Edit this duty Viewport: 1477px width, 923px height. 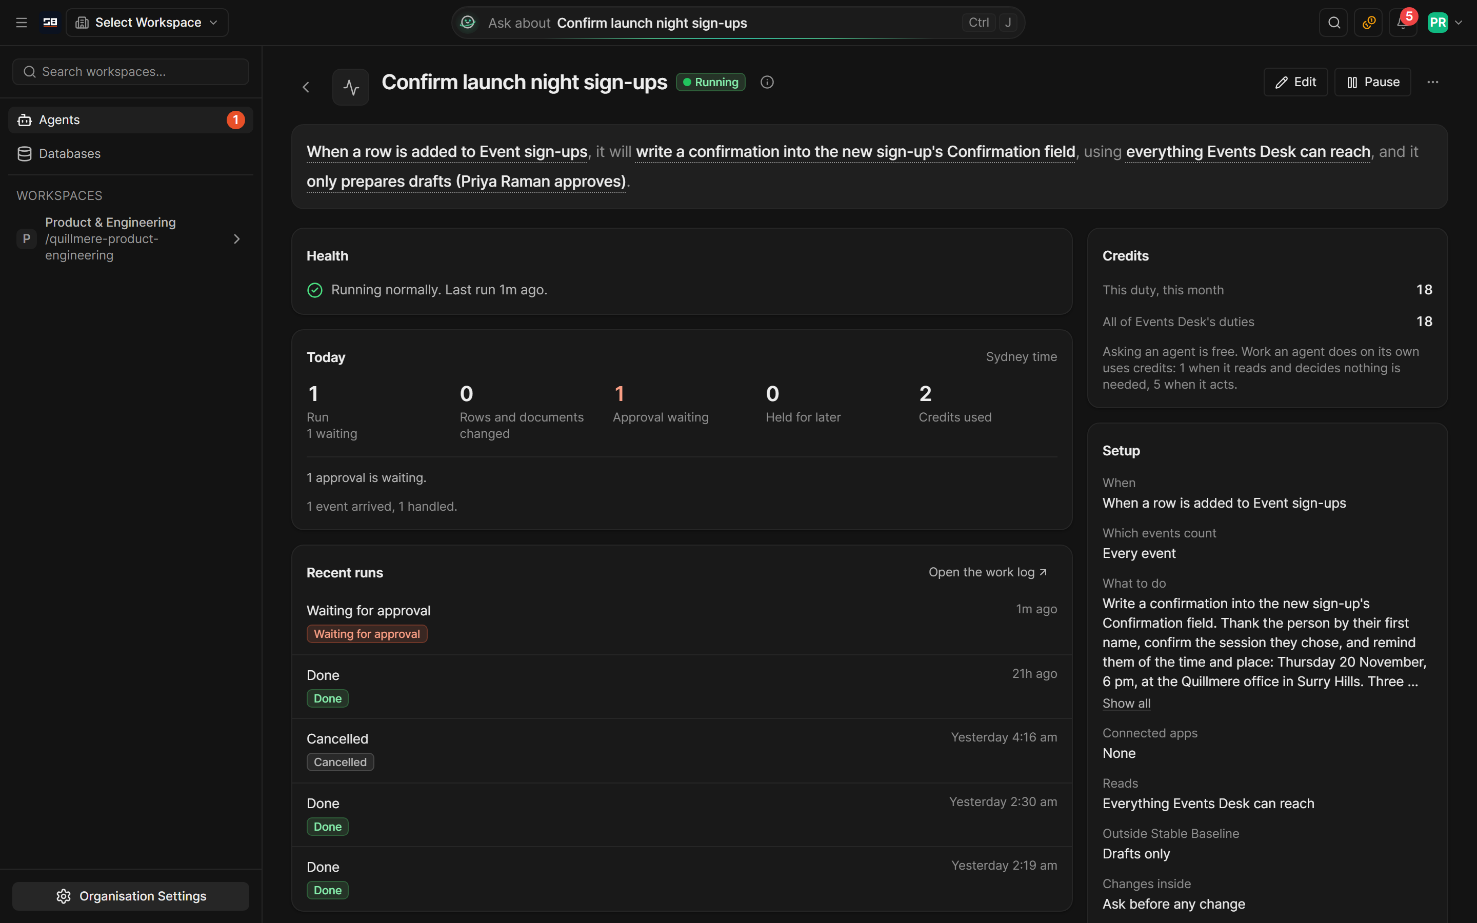point(1295,82)
